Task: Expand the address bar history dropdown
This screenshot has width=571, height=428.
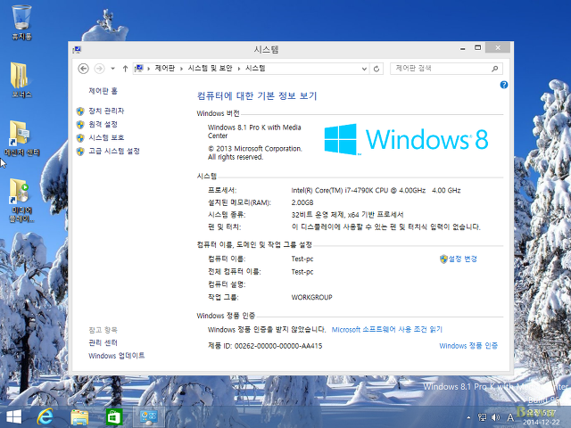Action: pyautogui.click(x=364, y=69)
